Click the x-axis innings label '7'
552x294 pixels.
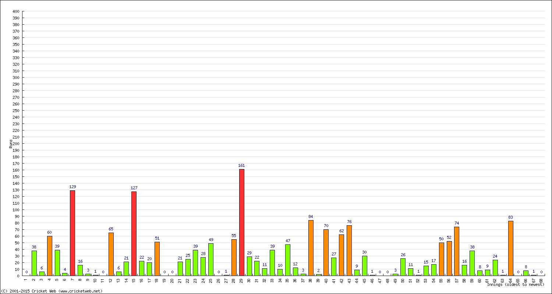[72, 279]
